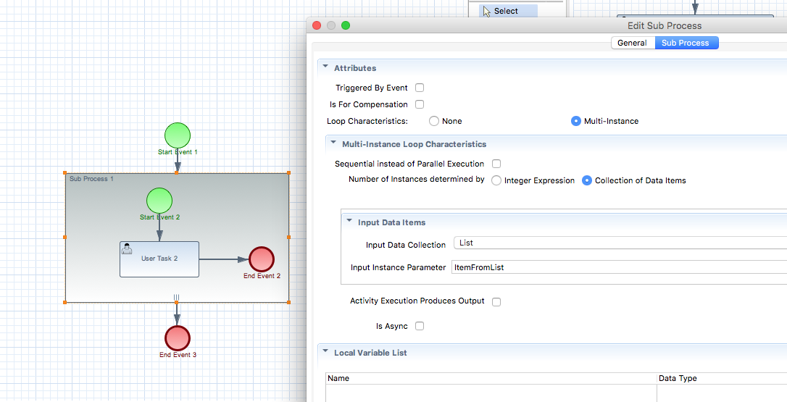Click the Sub Process 1 label

pos(91,179)
